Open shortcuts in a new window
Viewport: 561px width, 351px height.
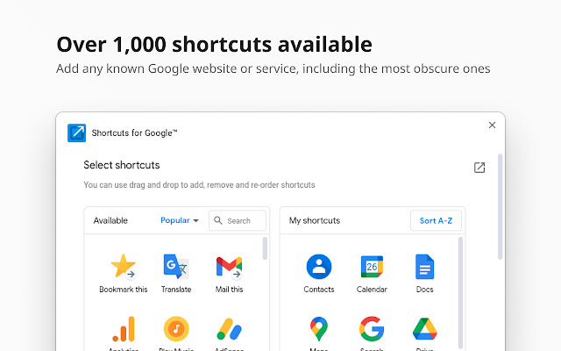[479, 168]
